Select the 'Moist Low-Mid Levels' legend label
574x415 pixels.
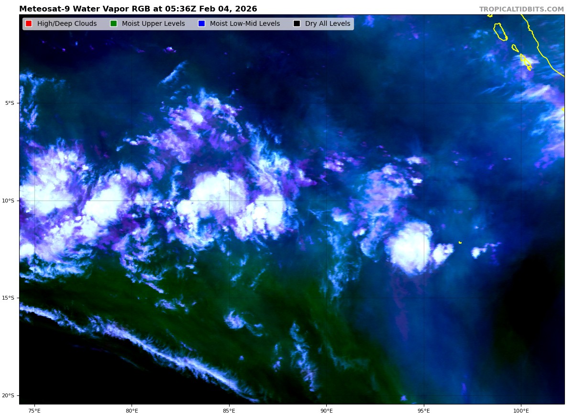pyautogui.click(x=244, y=24)
